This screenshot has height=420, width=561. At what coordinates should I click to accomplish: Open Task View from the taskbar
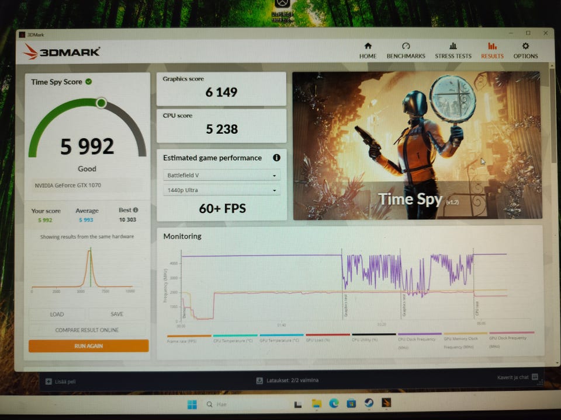[x=297, y=404]
